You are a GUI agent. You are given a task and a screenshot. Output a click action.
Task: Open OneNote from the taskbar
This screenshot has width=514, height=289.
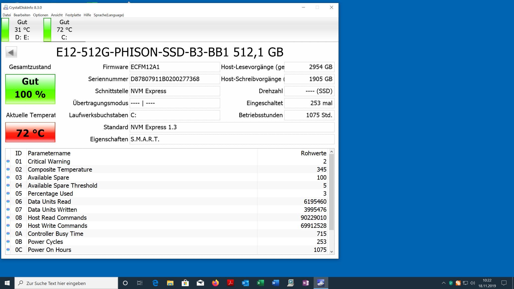[306, 283]
